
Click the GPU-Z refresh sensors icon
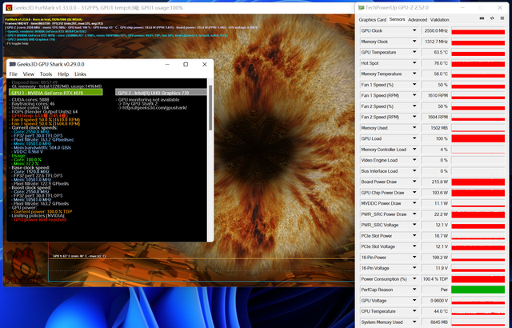click(x=492, y=18)
